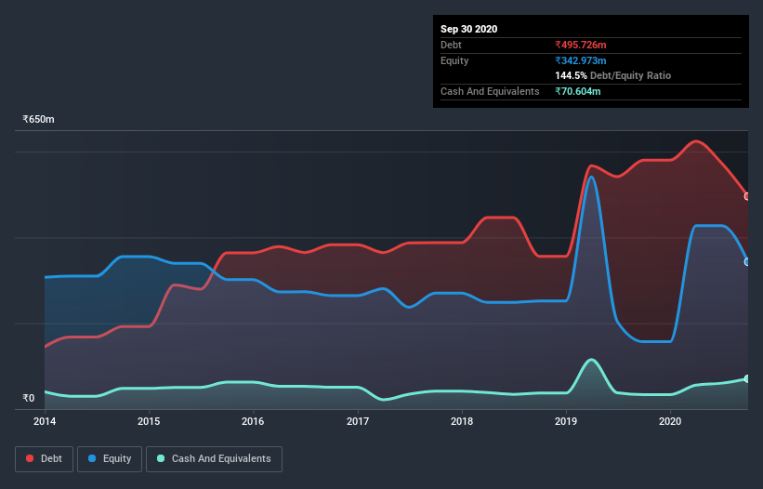
Task: Select the Equity endpoint marker on chart
Action: pos(747,262)
